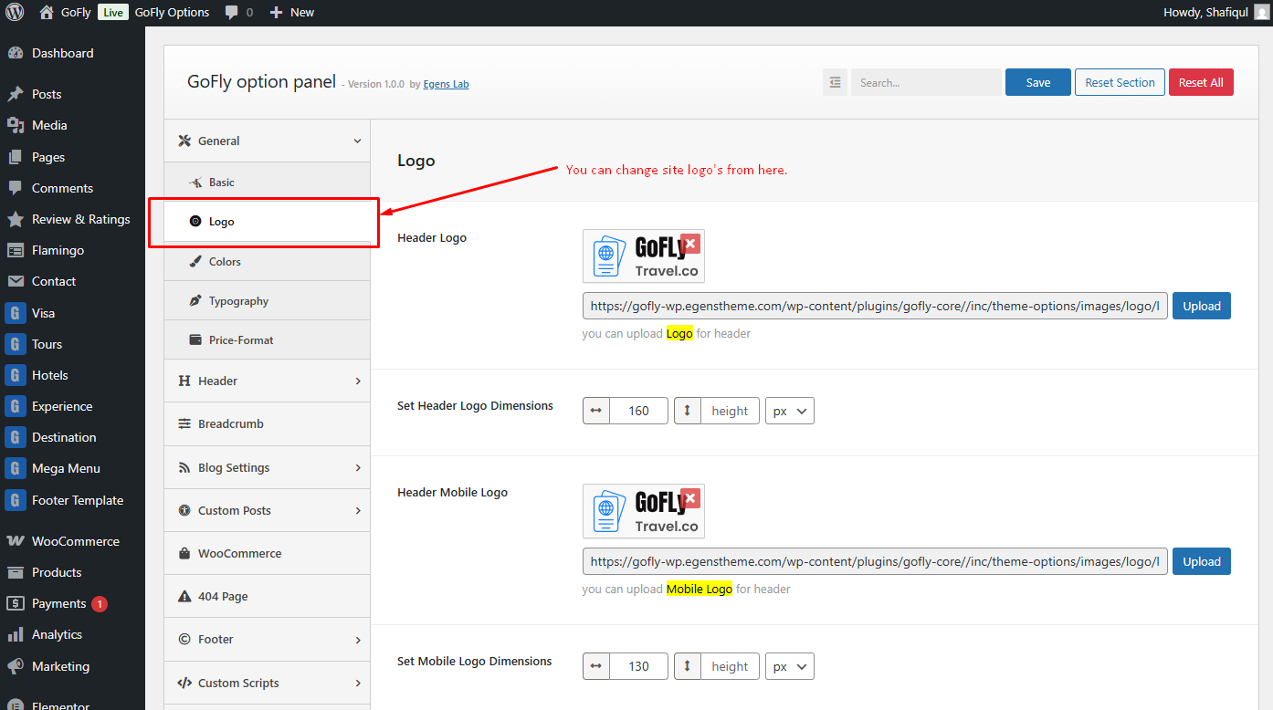Click the options Search field
1273x710 pixels.
click(x=926, y=82)
